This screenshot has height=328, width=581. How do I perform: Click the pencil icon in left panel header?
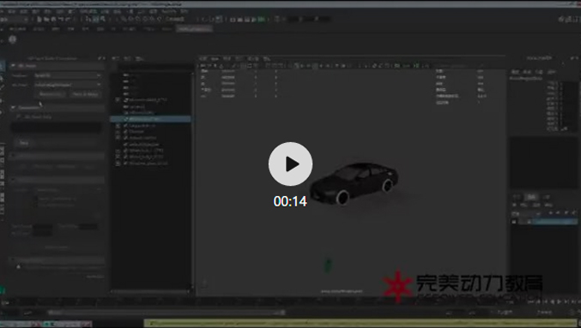coord(100,58)
